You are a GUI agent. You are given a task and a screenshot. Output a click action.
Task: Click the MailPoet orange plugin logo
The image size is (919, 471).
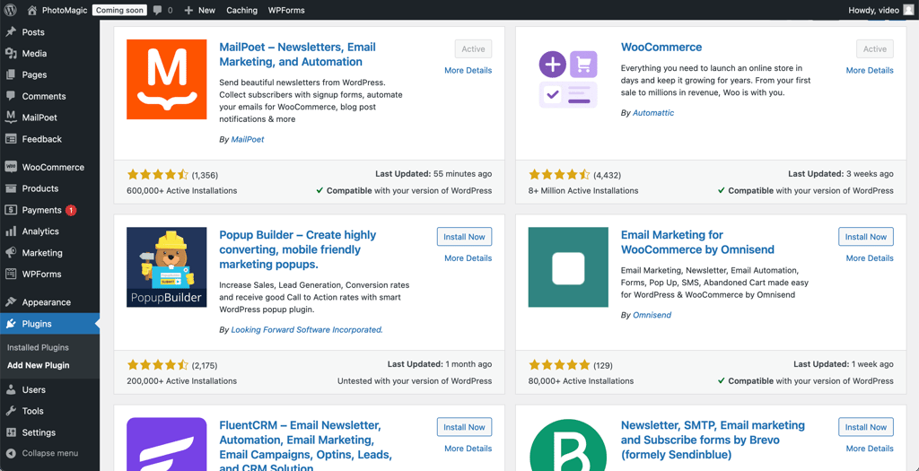click(166, 80)
